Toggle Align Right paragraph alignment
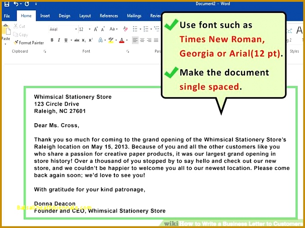Screen dimensions: 305x228 coord(149,40)
